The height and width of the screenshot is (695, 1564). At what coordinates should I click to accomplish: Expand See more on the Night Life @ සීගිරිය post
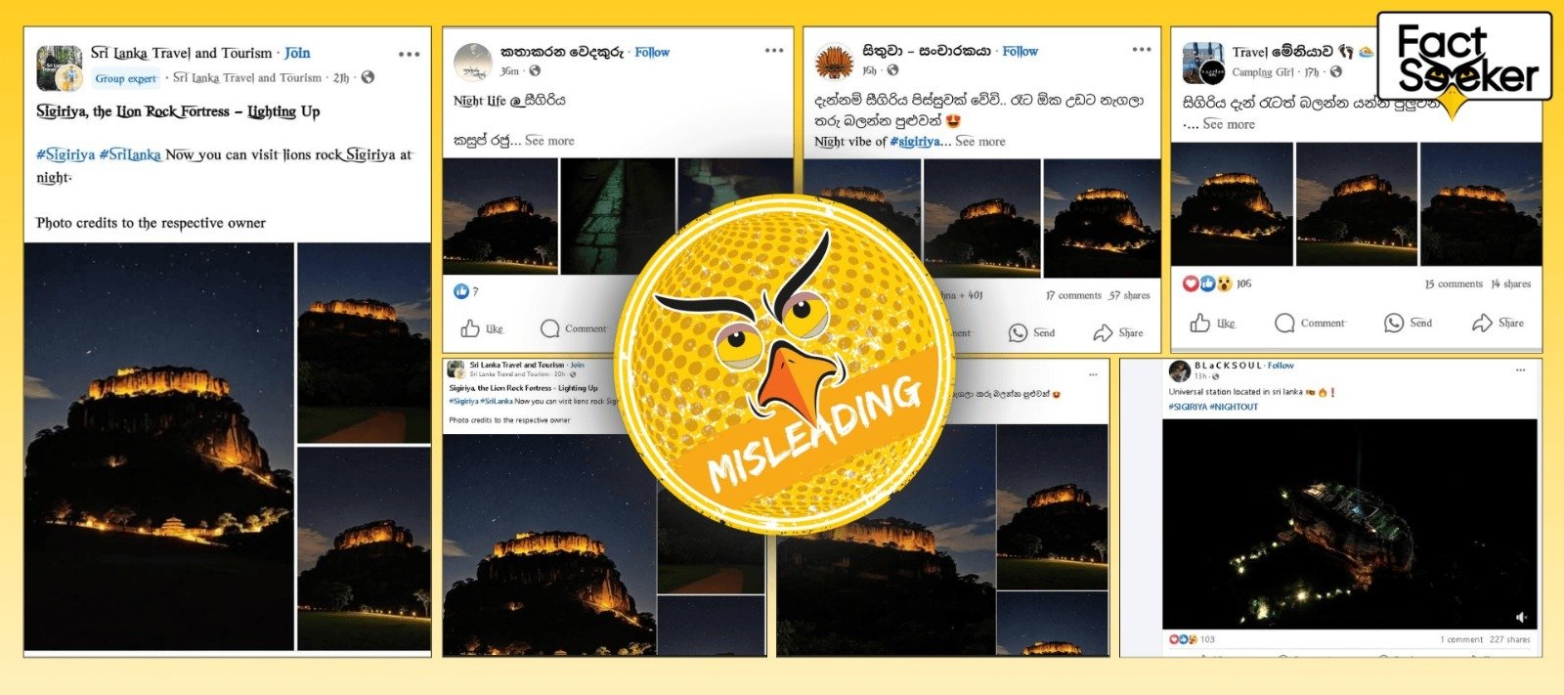point(549,141)
